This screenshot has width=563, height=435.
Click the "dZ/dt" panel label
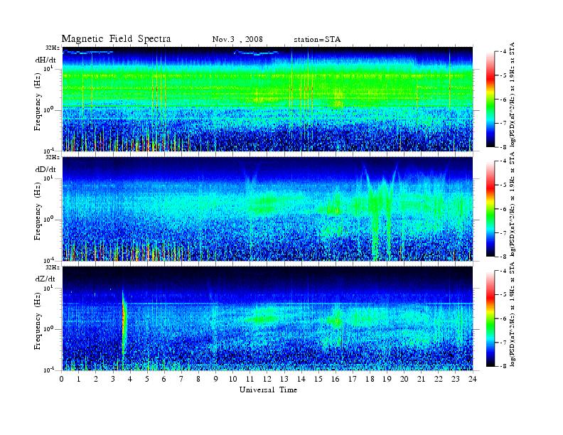45,279
